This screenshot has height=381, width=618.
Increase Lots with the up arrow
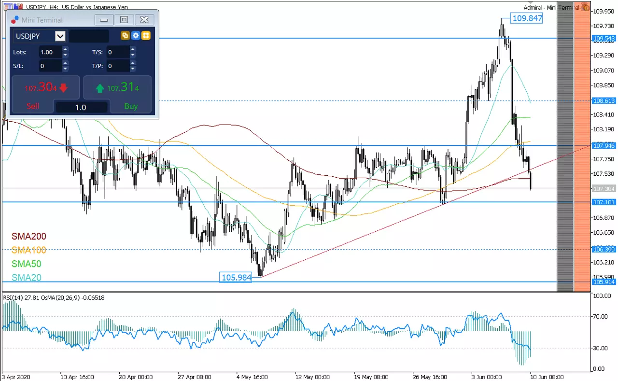click(66, 49)
